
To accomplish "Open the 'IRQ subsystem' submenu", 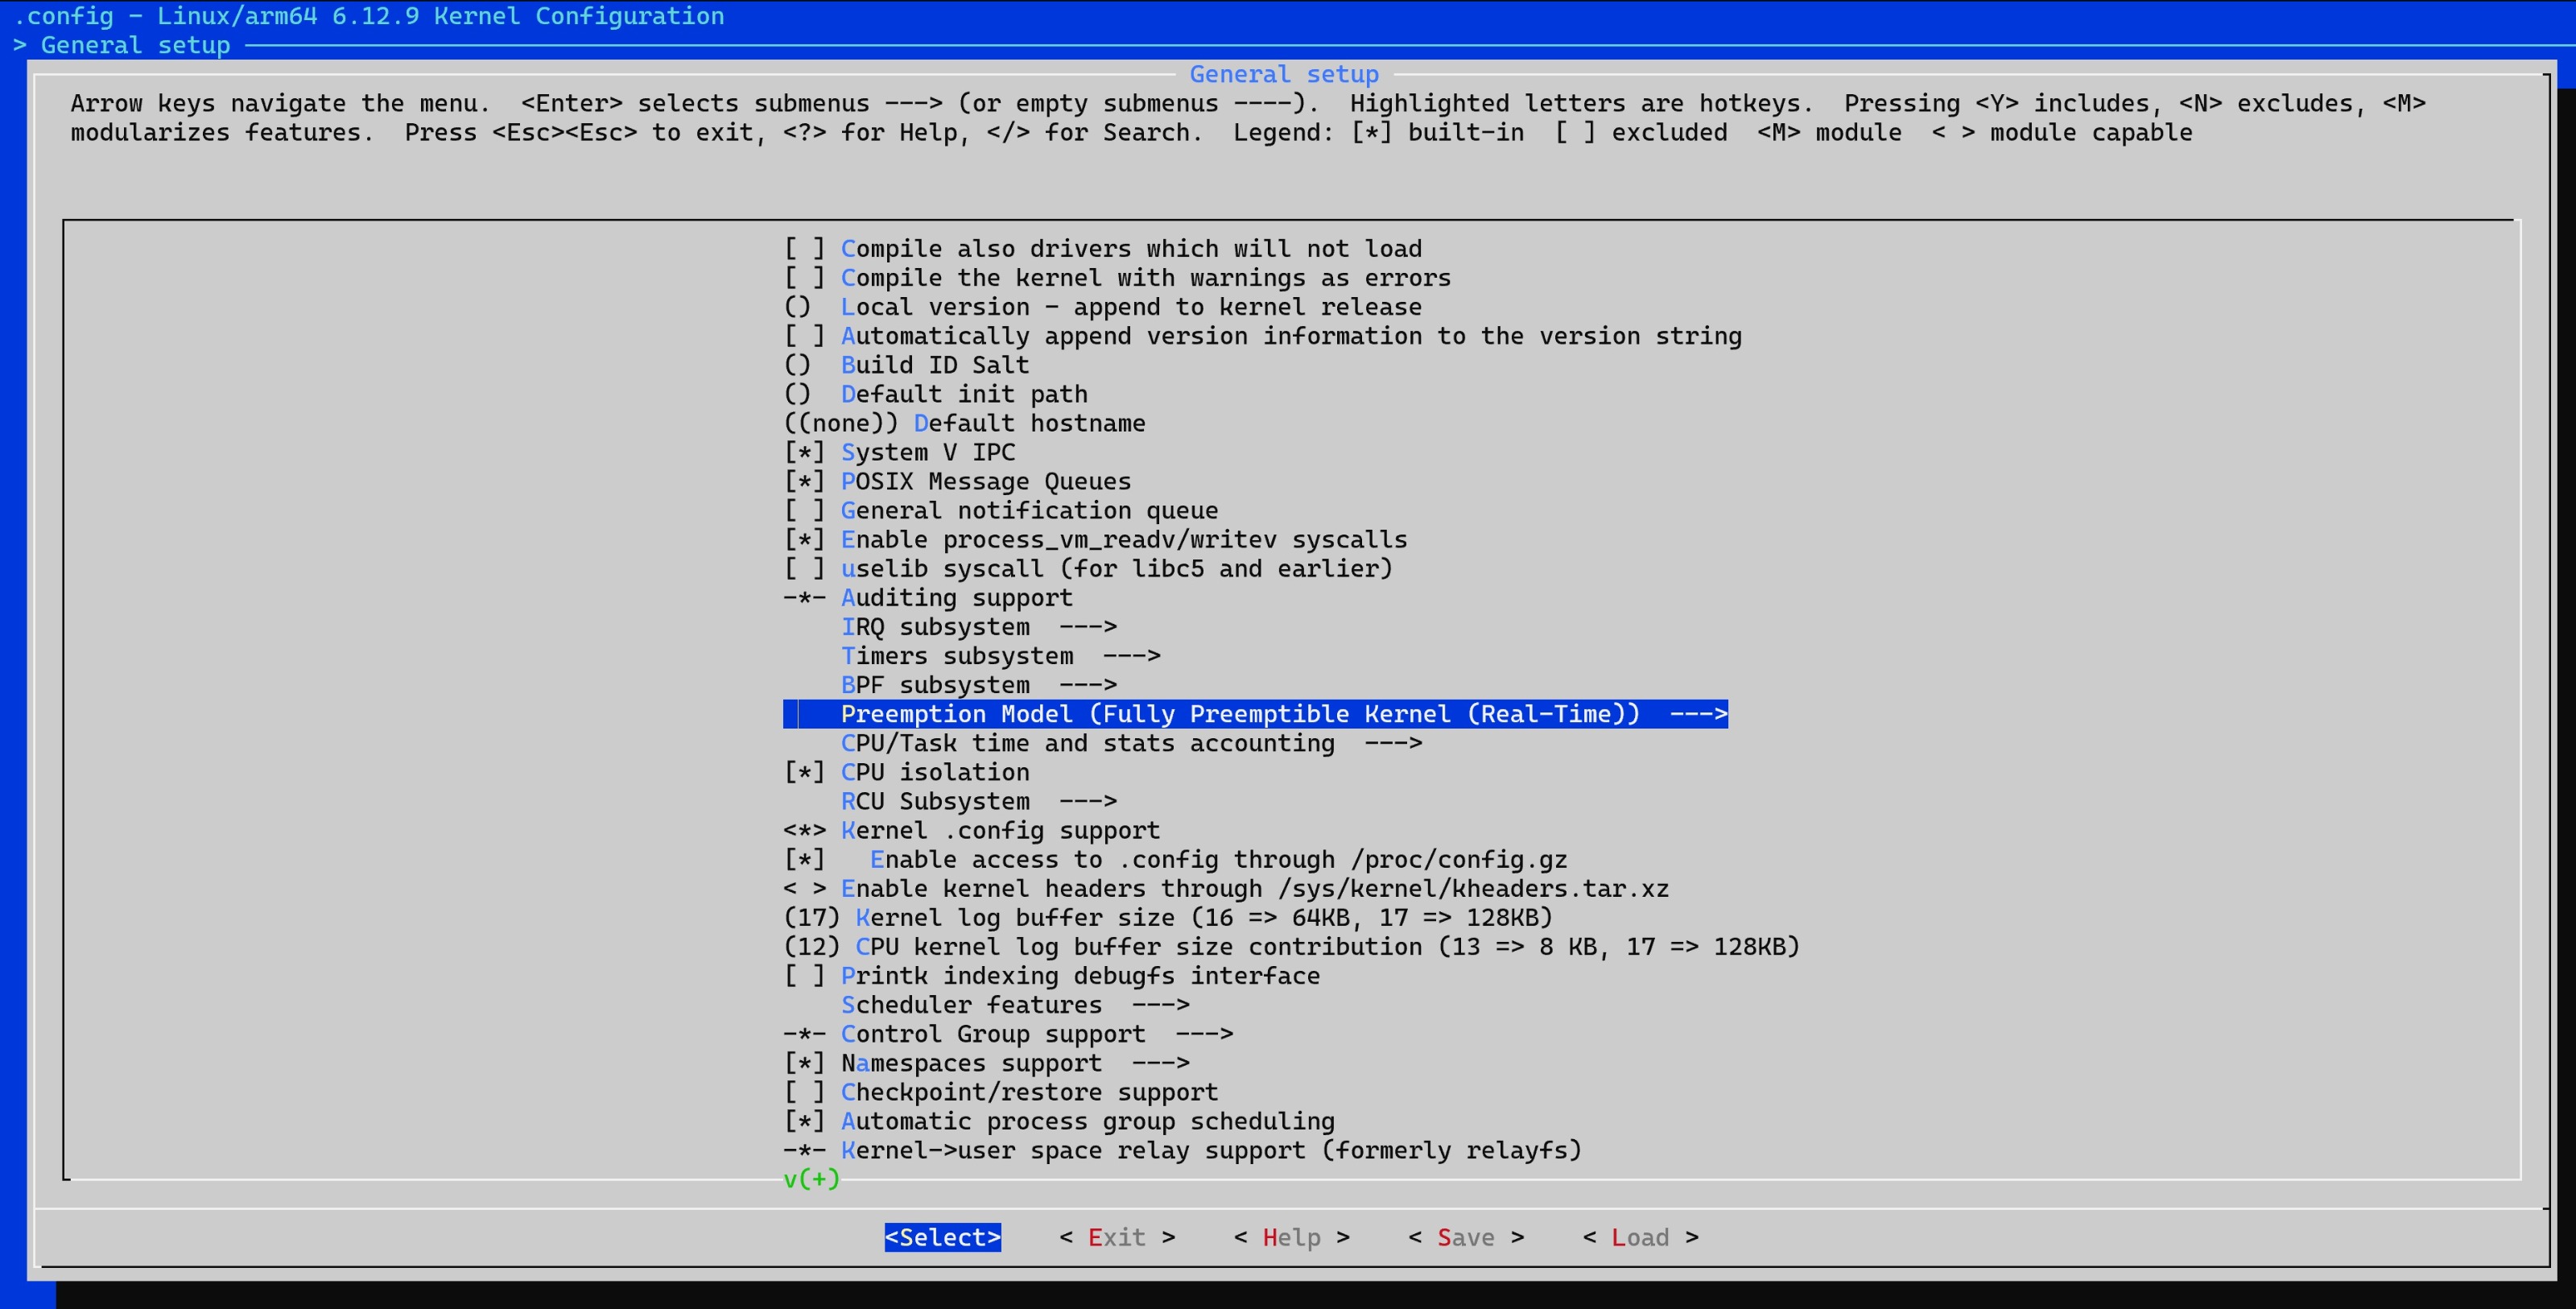I will click(979, 626).
